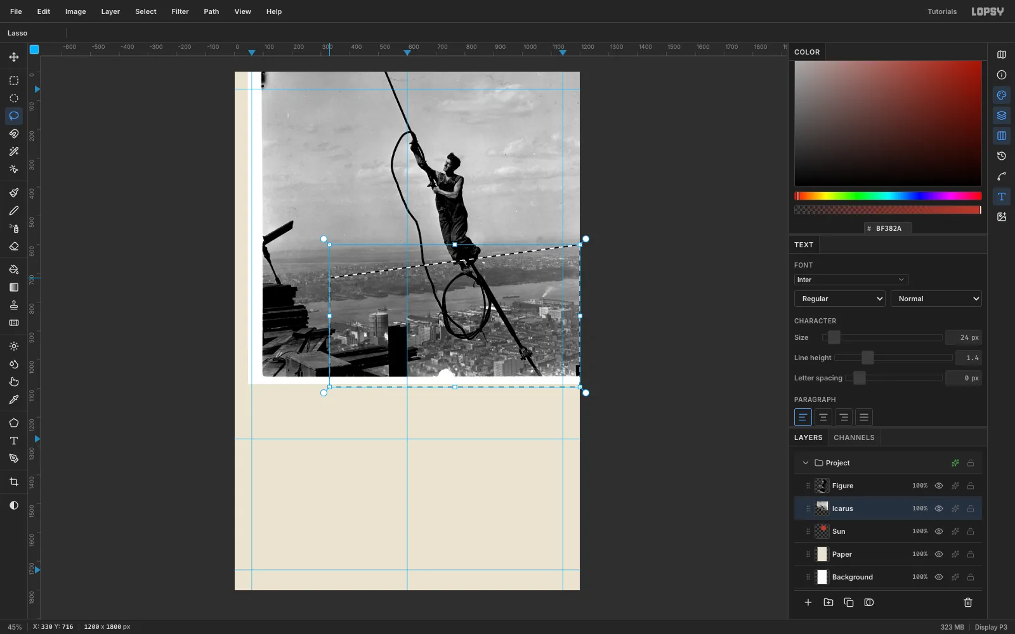Add a new layer
Viewport: 1015px width, 634px height.
coord(808,602)
